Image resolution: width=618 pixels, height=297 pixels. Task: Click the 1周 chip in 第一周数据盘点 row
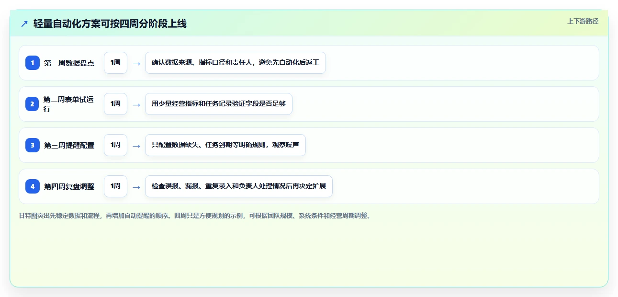click(x=115, y=63)
